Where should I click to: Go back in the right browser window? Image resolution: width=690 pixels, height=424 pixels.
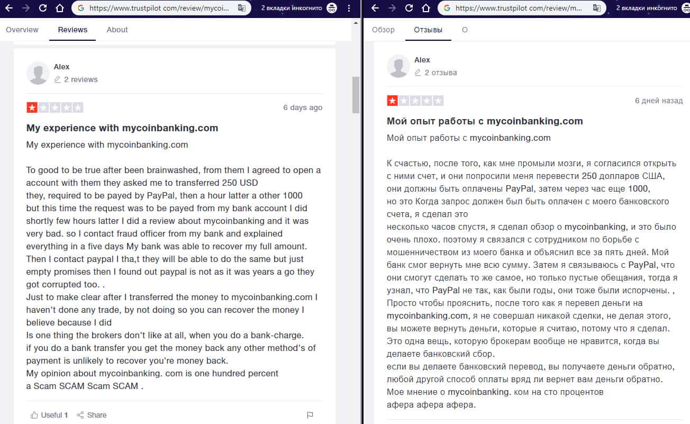tap(375, 8)
